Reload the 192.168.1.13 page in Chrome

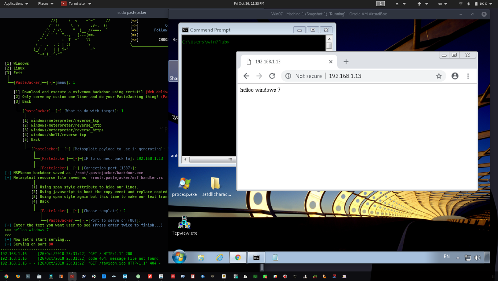272,76
